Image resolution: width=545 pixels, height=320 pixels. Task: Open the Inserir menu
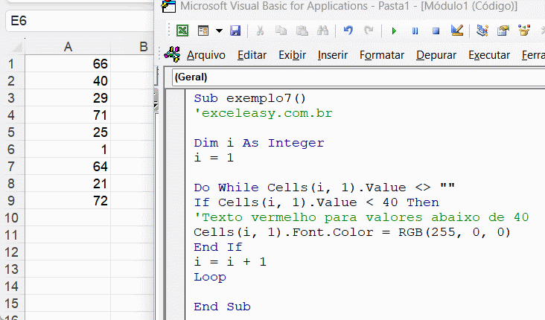coord(332,55)
